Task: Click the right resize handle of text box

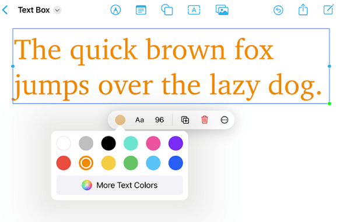Action: 330,66
